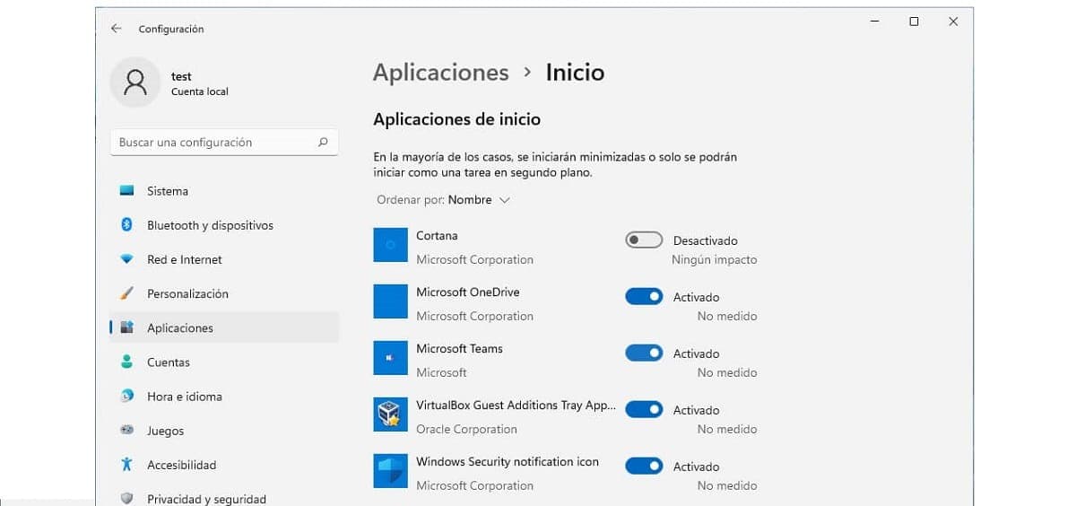
Task: Enable the Cortana startup toggle
Action: point(644,240)
